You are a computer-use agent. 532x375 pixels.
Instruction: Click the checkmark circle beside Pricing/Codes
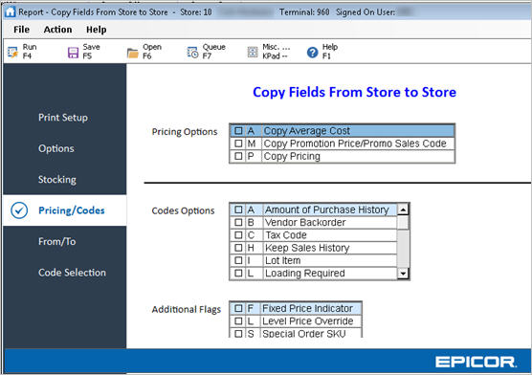tap(19, 210)
